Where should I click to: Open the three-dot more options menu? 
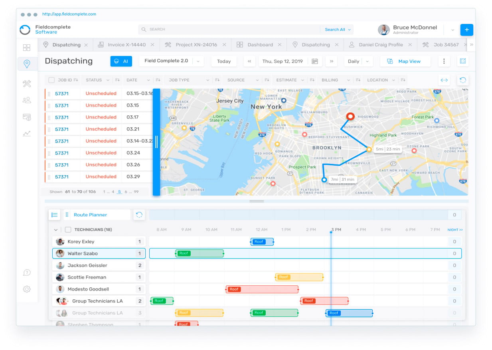444,61
